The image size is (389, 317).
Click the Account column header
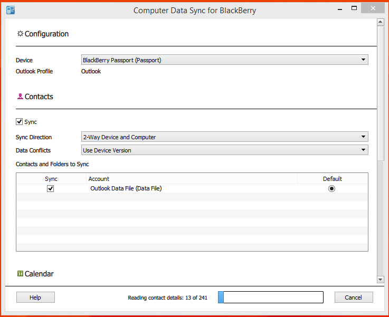(x=192, y=179)
